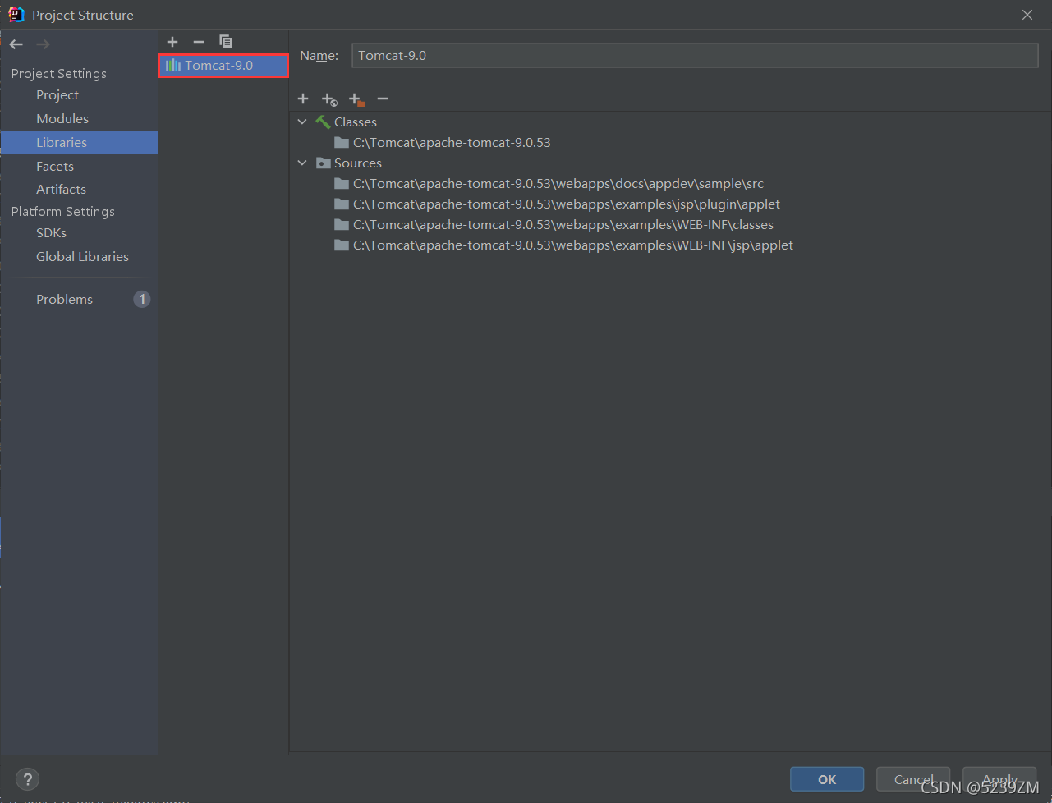Click the Project Settings header
Viewport: 1052px width, 803px height.
[59, 74]
